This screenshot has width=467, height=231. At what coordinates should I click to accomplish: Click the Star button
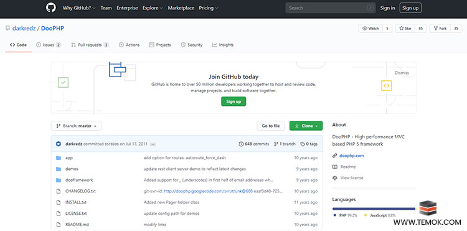405,28
